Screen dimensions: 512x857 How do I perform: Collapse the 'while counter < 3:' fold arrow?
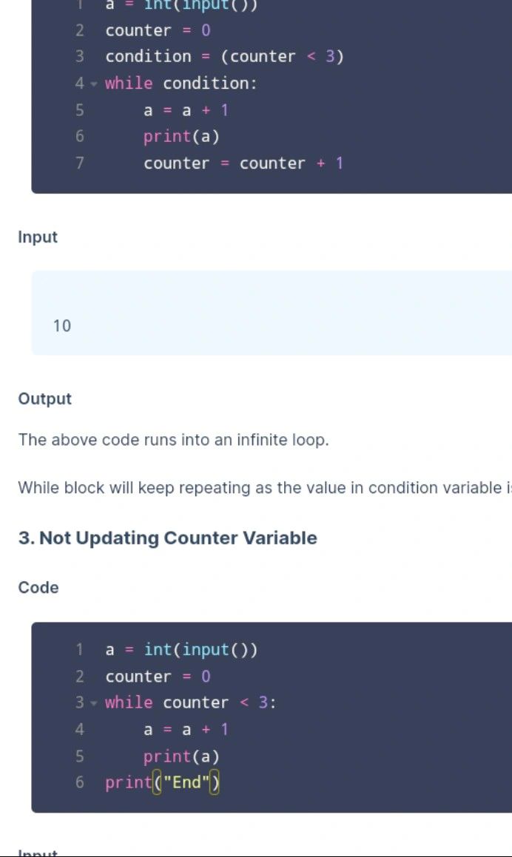click(94, 703)
